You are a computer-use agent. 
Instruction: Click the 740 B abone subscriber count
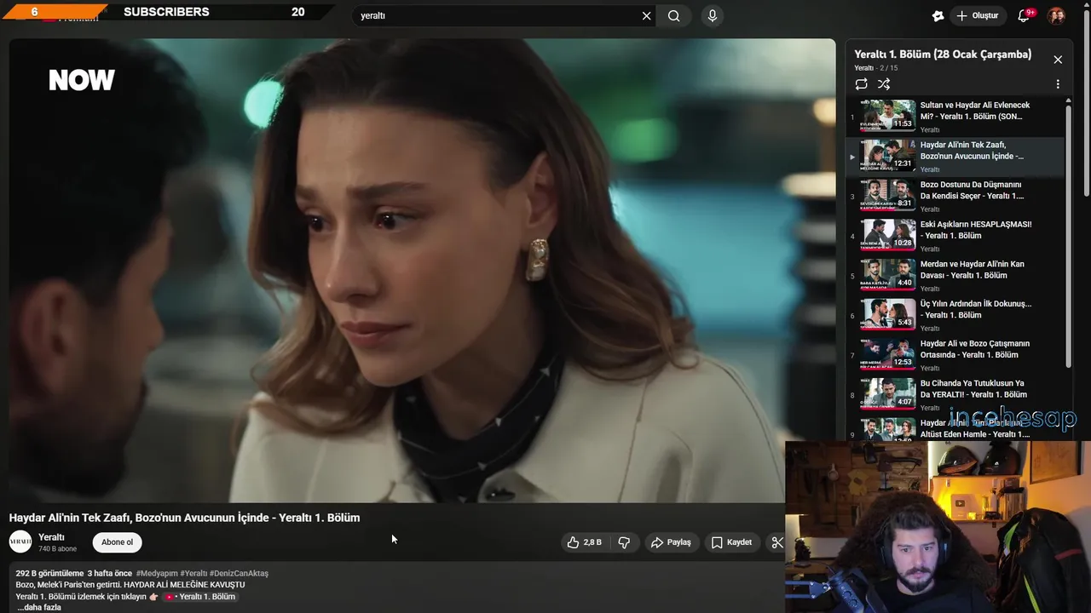click(58, 549)
